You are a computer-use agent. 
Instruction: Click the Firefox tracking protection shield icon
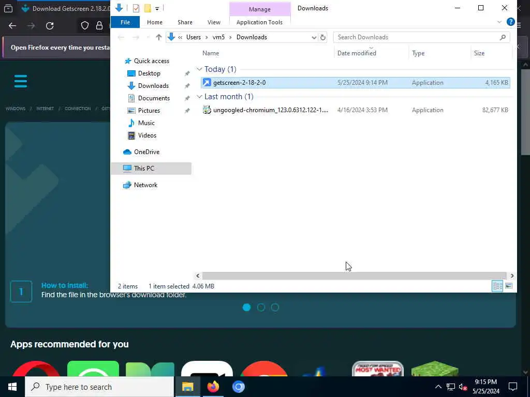[x=85, y=26]
